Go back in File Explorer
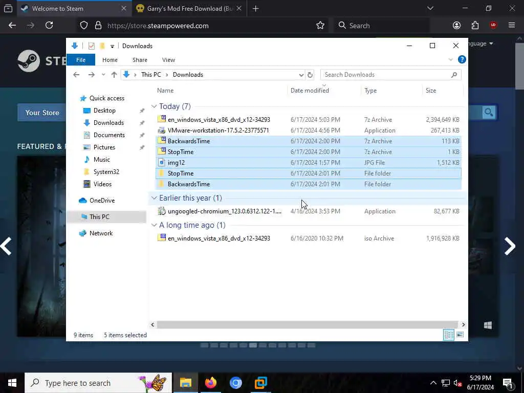Screen dimensions: 524x393 pyautogui.click(x=76, y=75)
